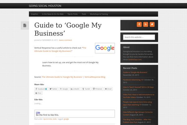Visit the SandraSays.com link
Viewport: 187px width, 125px height.
pos(135,59)
